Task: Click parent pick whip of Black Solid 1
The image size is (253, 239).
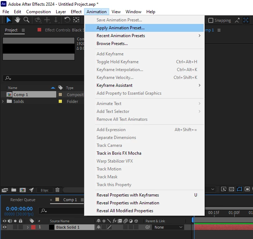Action: pyautogui.click(x=147, y=227)
